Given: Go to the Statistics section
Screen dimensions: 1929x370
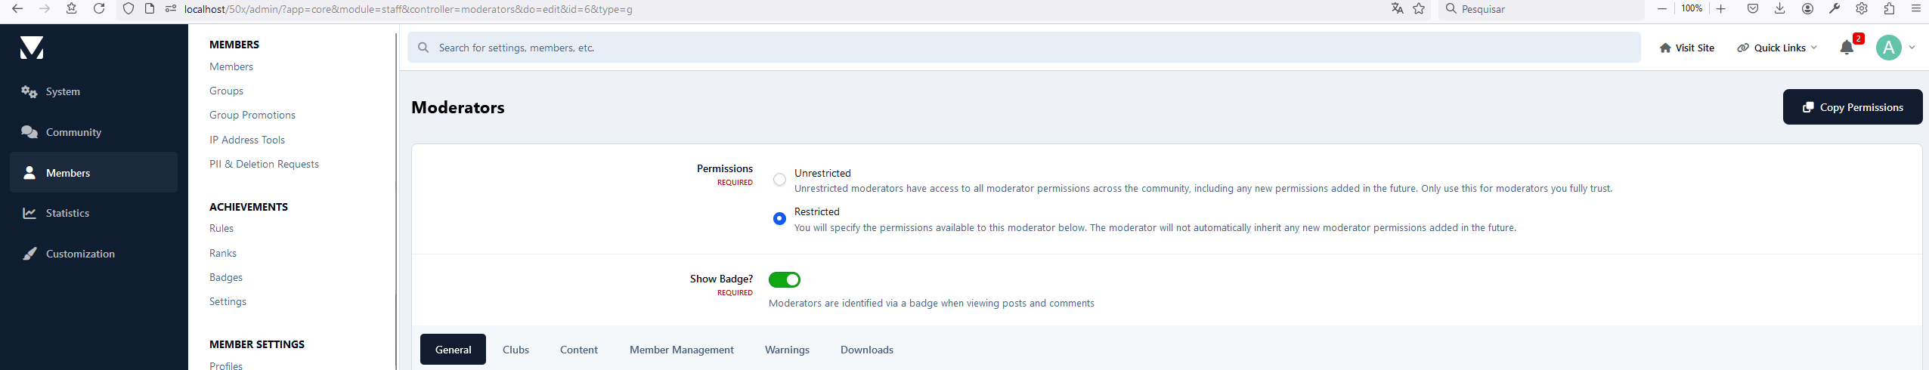Looking at the screenshot, I should coord(67,213).
